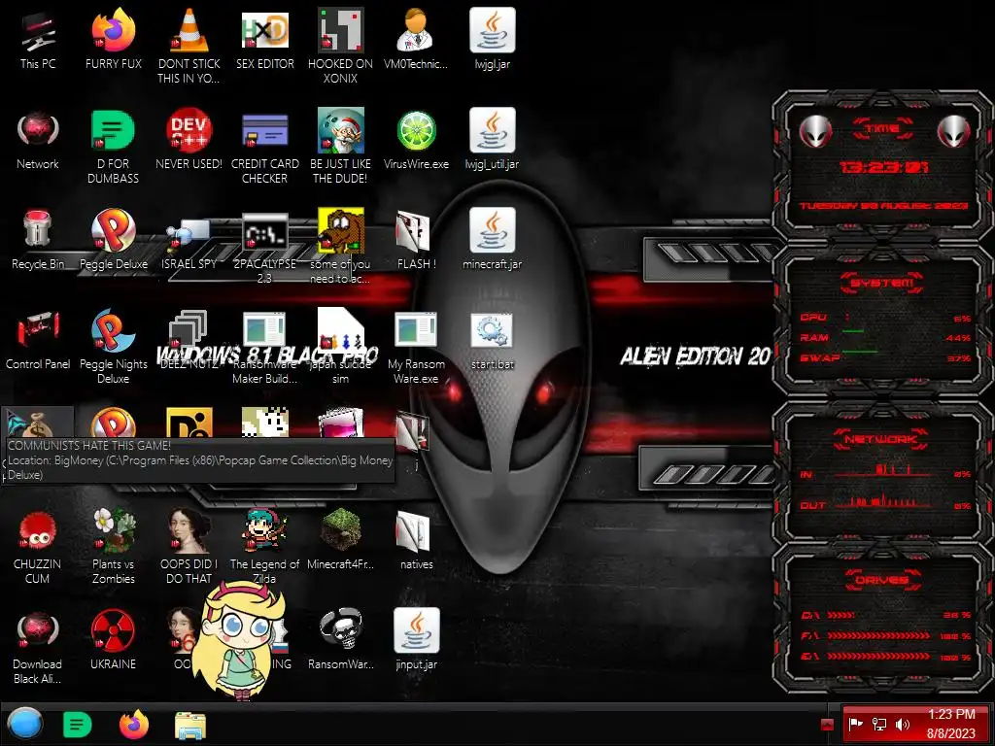Open File Explorer from taskbar
Screen dimensions: 995x746
click(x=190, y=726)
